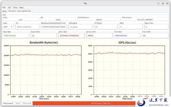Minimize the fio window
This screenshot has height=107, width=171.
point(158,3)
